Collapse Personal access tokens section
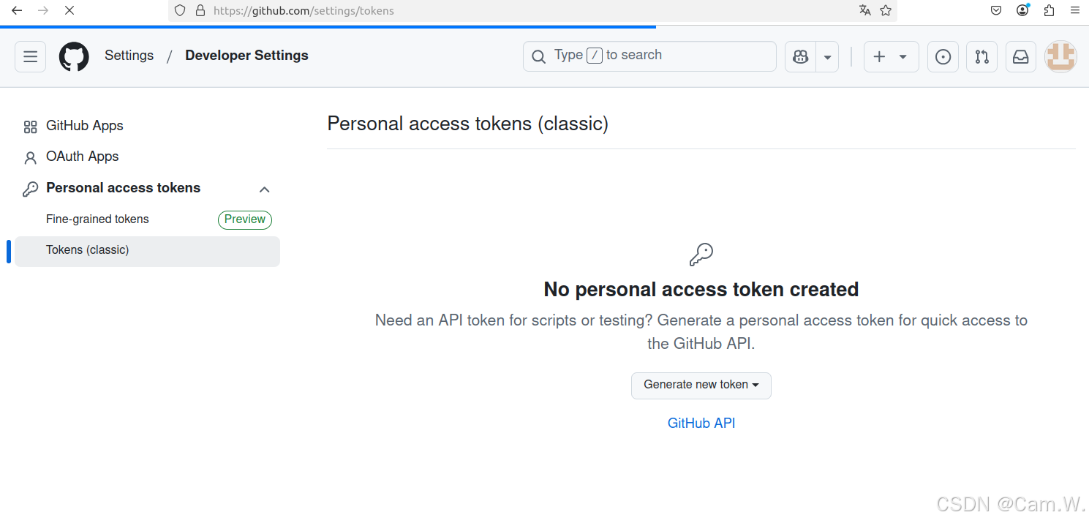The width and height of the screenshot is (1089, 523). [x=264, y=189]
